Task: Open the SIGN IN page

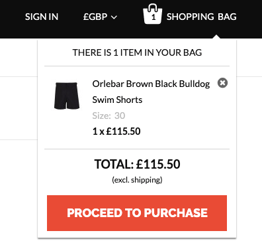Action: tap(42, 17)
